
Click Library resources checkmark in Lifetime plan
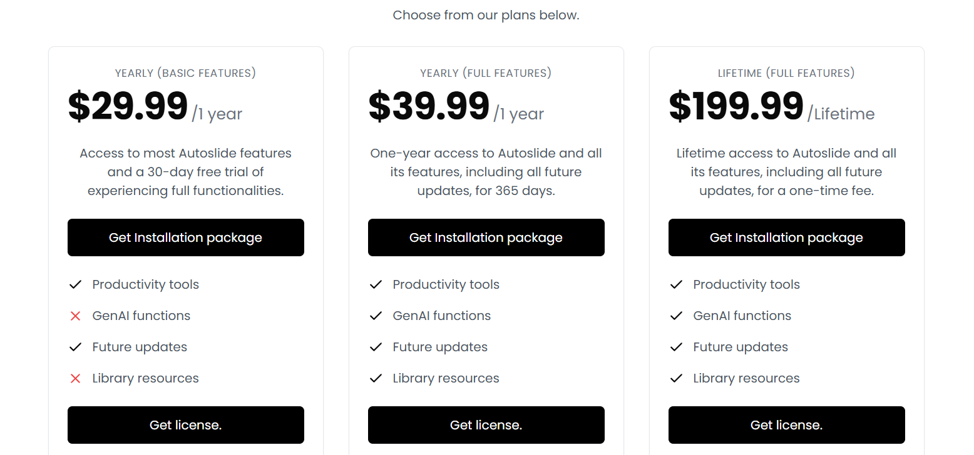point(677,379)
